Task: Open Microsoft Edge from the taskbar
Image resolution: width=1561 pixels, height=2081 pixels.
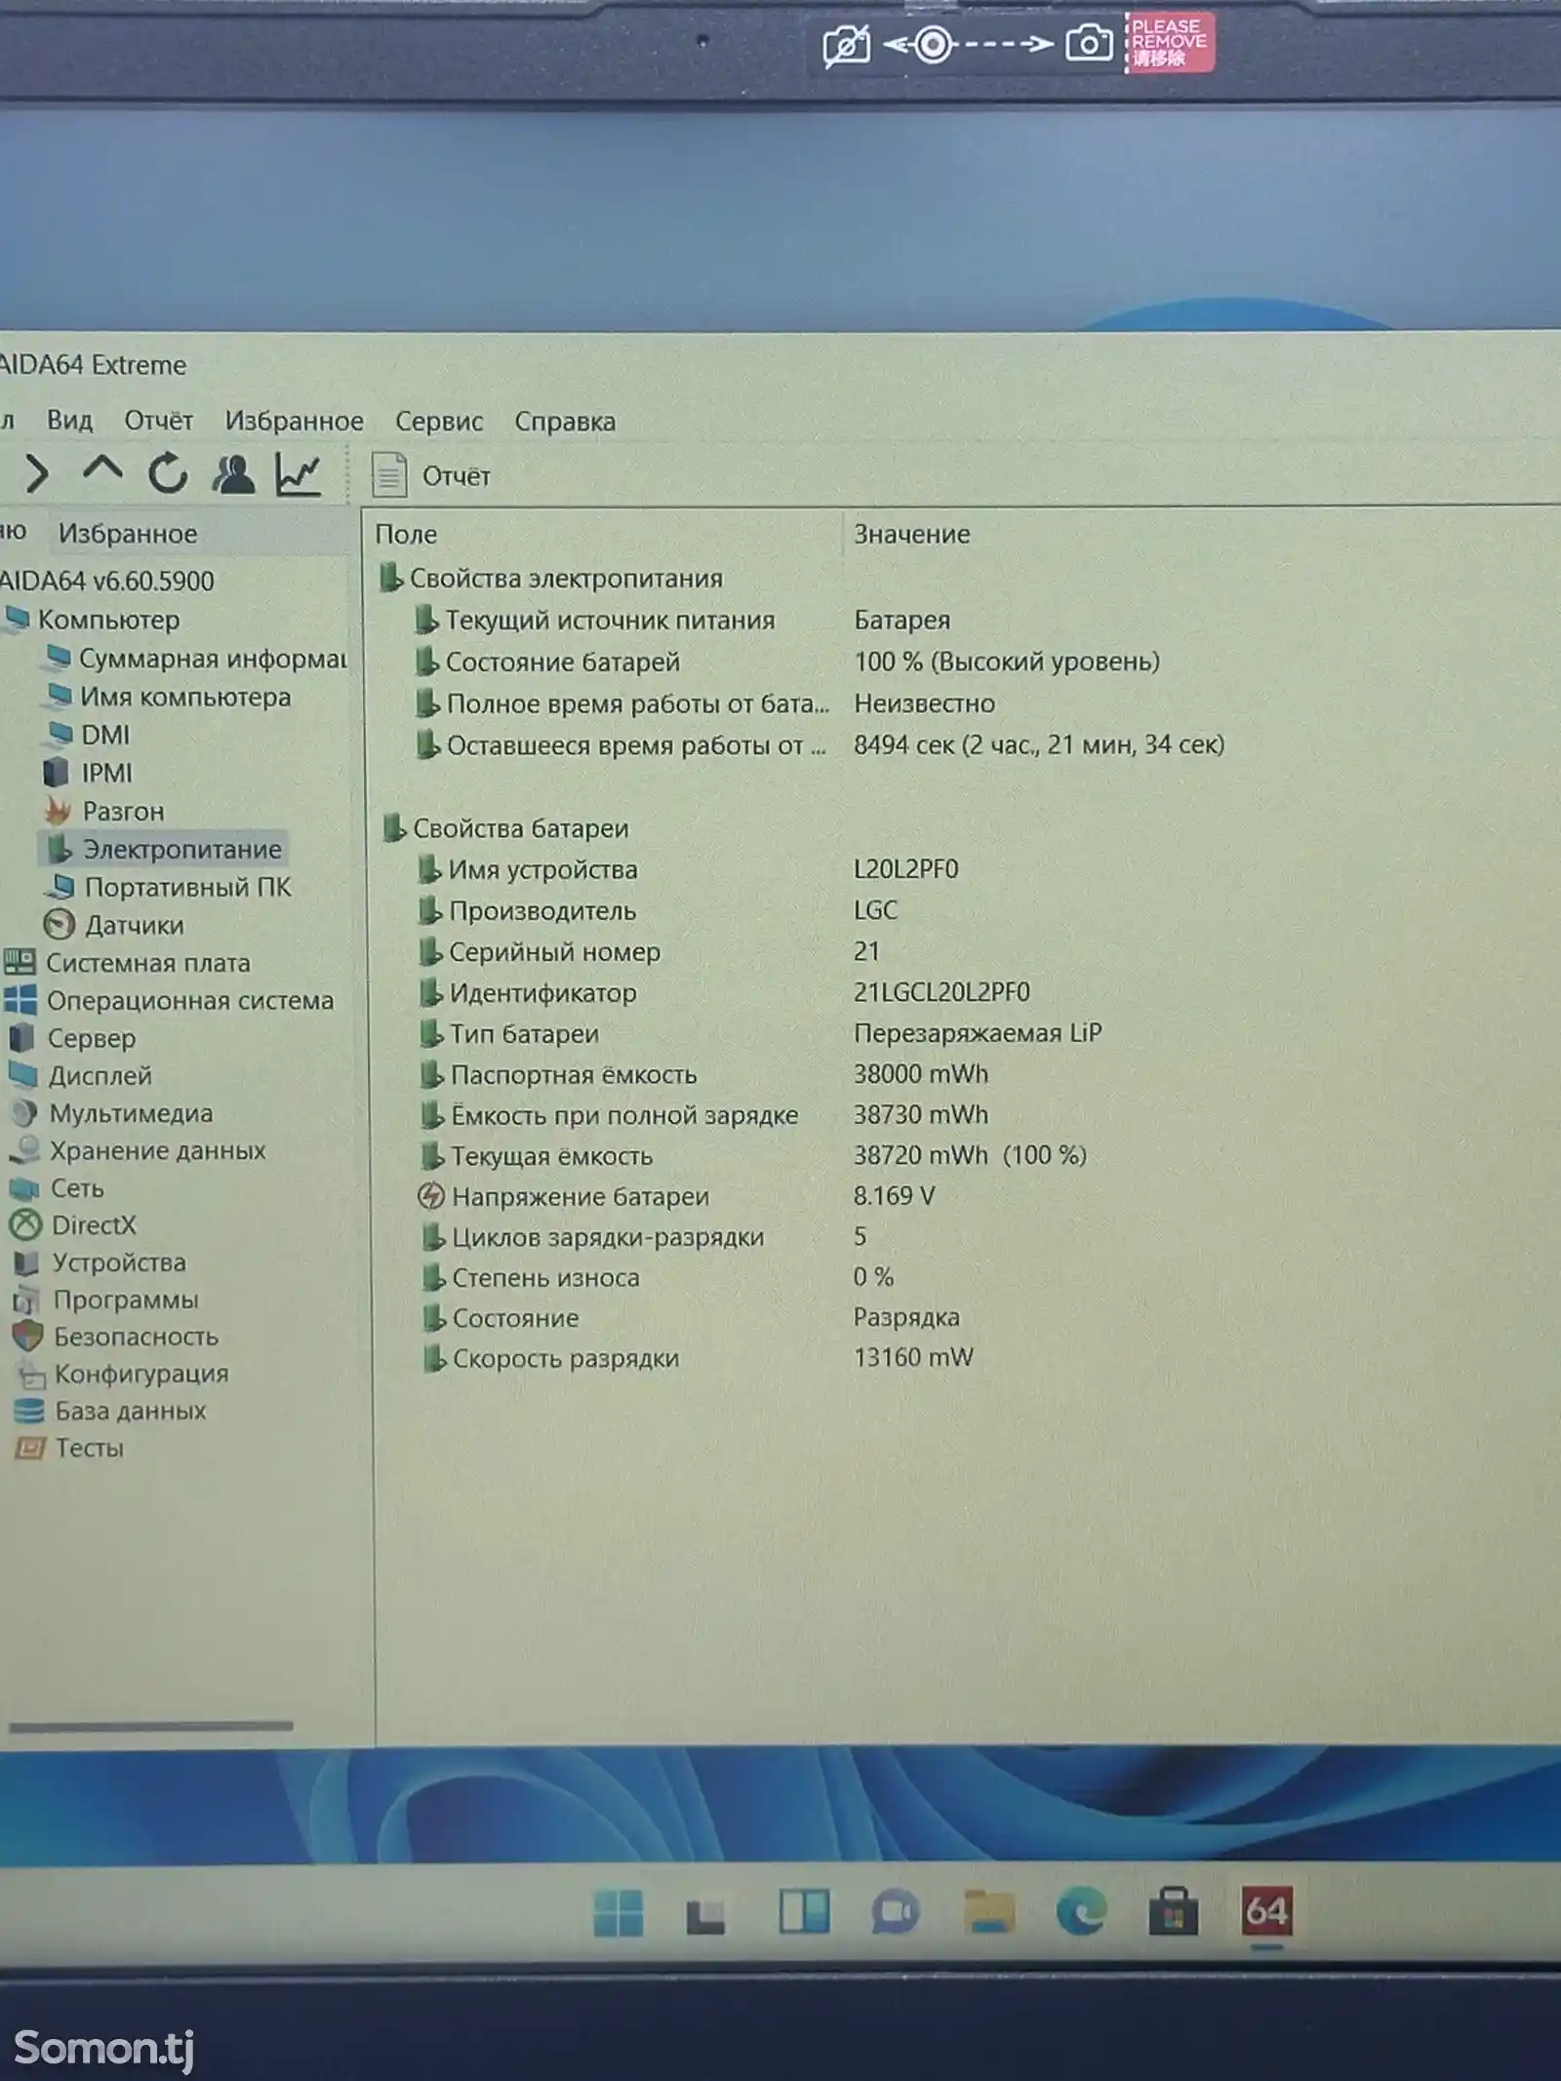Action: (1081, 1910)
